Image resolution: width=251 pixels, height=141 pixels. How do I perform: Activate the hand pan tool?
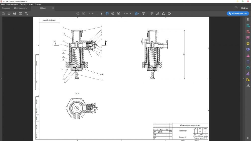pos(107,13)
